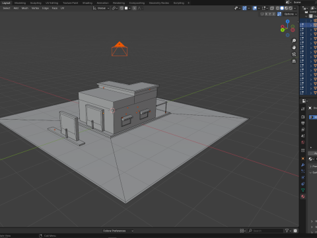
Task: Toggle auto merge vertices
Action: 279,14
